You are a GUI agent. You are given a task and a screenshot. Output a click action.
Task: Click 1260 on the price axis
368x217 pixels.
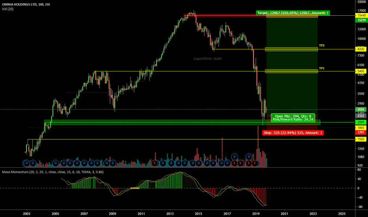point(361,148)
